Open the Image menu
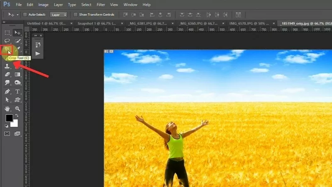Screen dimensions: 332x187 [43, 5]
